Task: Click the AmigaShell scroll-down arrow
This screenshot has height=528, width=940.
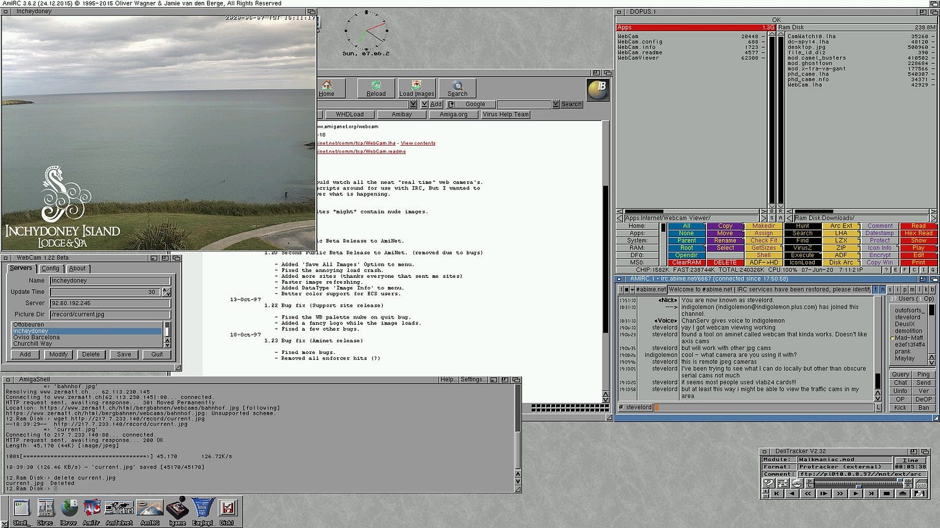Action: pyautogui.click(x=518, y=482)
